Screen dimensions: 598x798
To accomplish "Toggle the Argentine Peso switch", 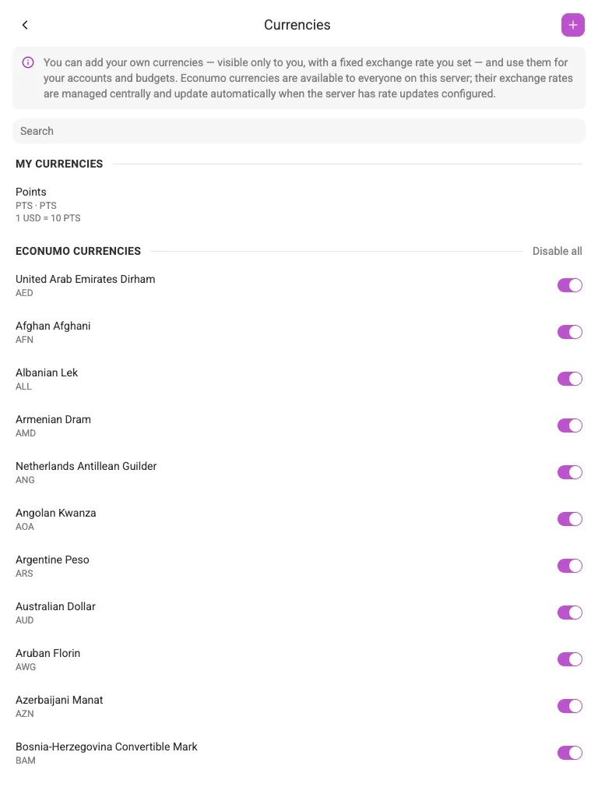I will pyautogui.click(x=569, y=566).
